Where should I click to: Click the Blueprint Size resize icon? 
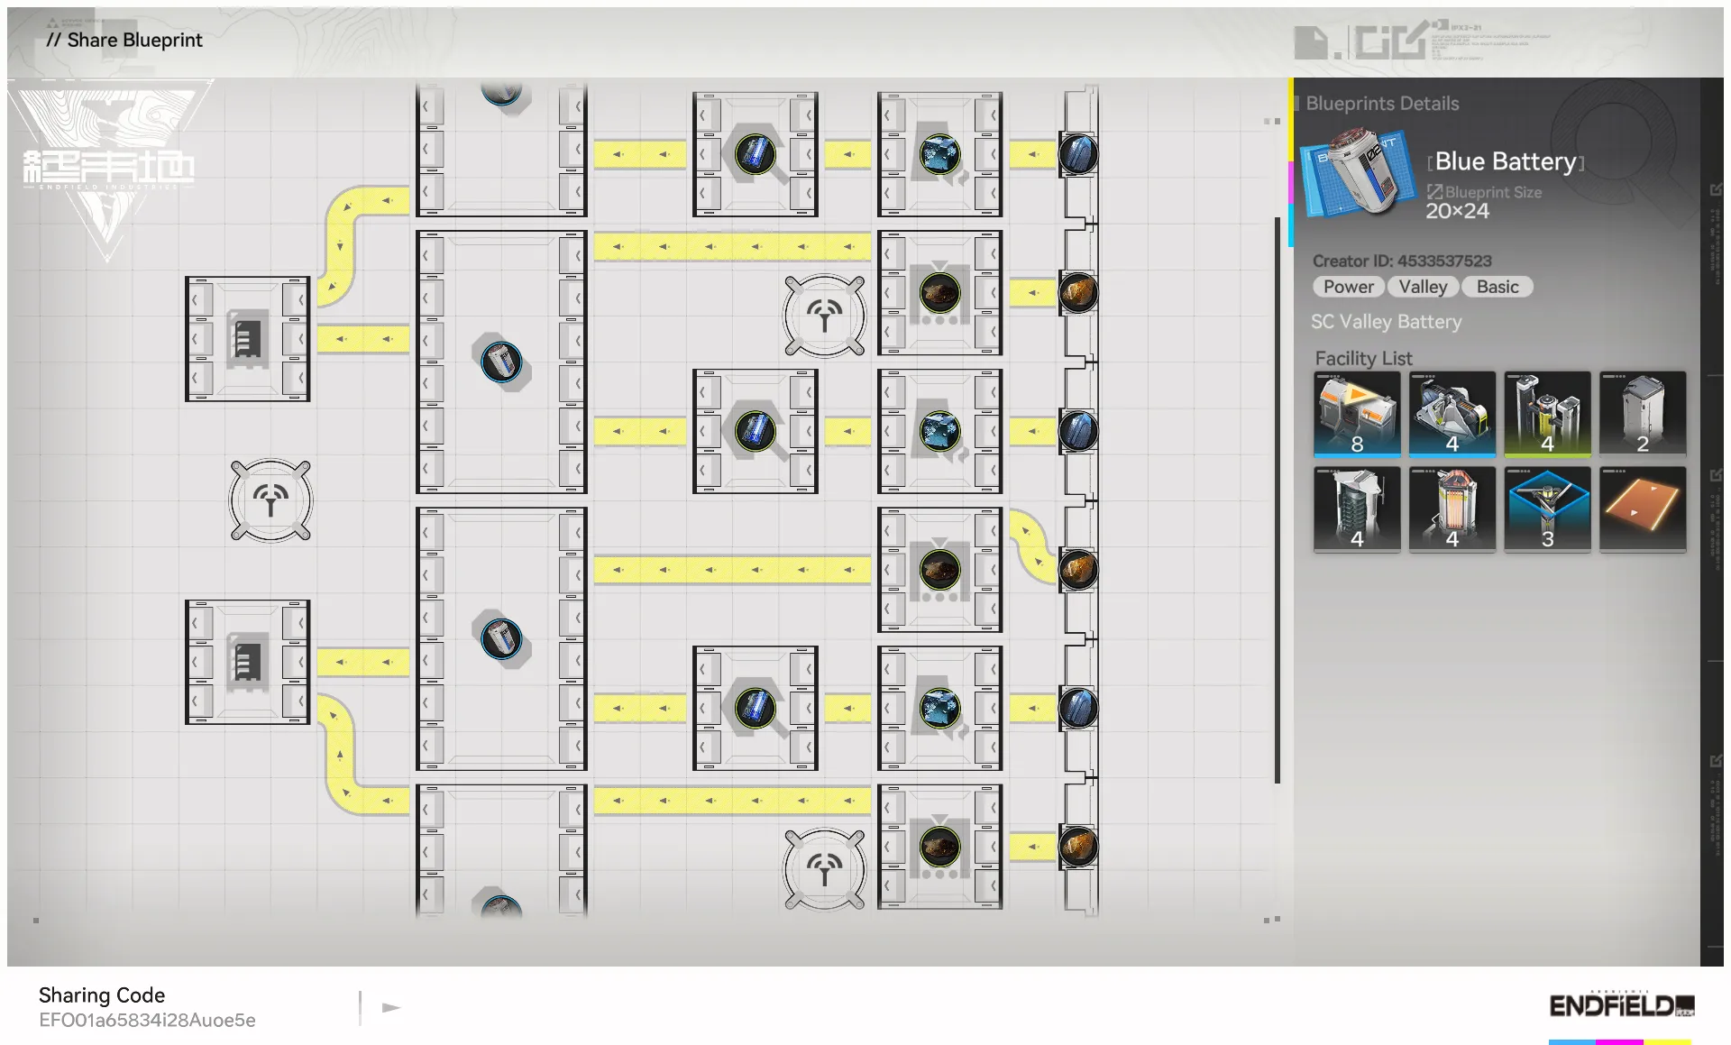click(1433, 191)
